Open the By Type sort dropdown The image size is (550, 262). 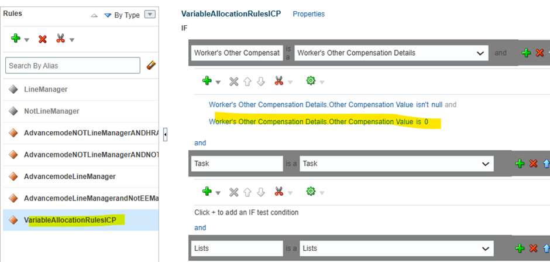[150, 15]
